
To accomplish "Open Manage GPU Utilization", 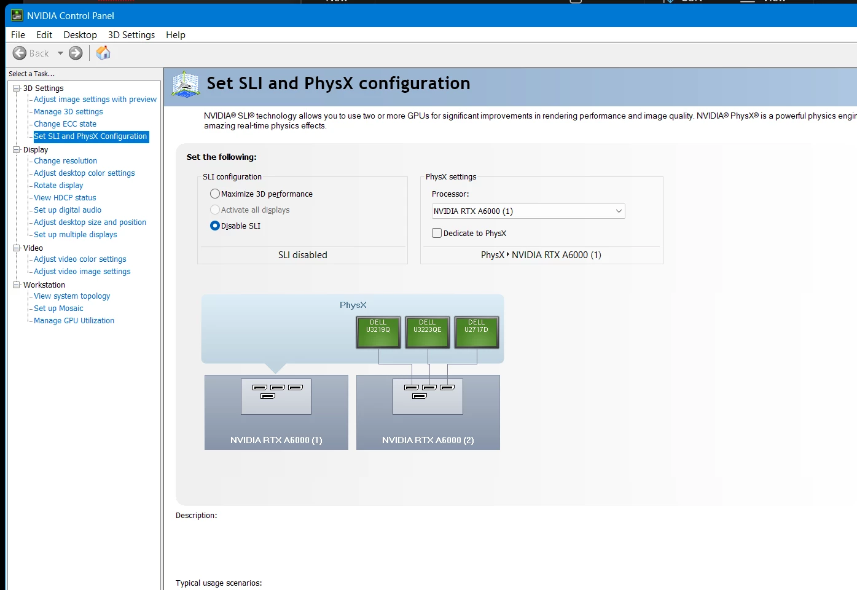I will 74,321.
